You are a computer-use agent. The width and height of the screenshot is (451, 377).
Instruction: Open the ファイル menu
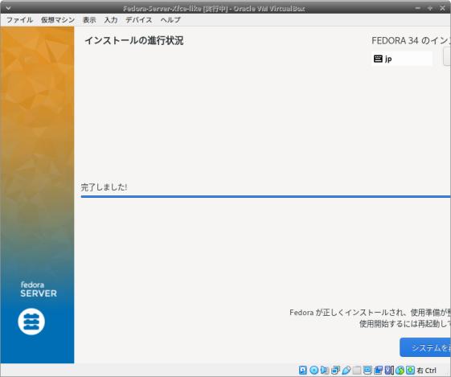coord(19,20)
